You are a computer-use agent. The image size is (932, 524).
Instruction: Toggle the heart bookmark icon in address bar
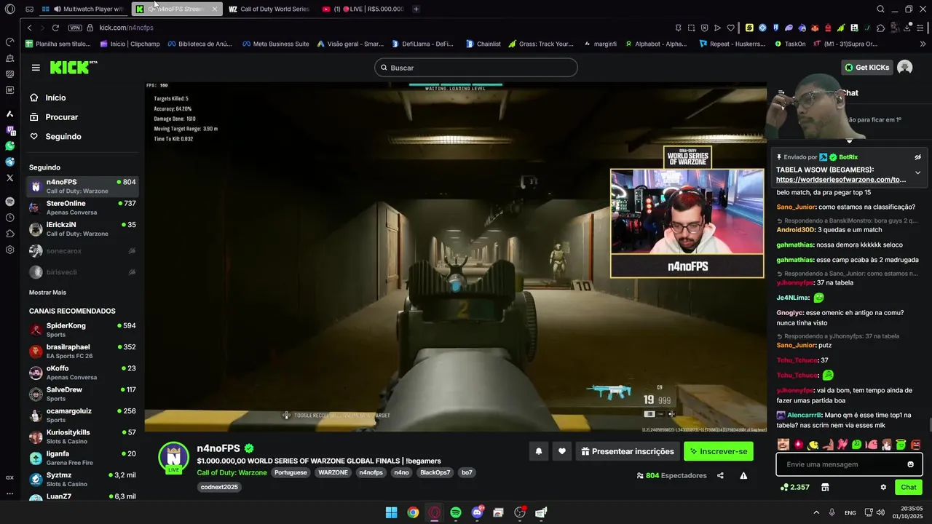[x=730, y=28]
